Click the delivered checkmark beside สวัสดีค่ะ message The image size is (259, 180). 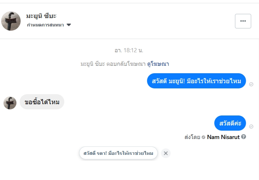251,126
